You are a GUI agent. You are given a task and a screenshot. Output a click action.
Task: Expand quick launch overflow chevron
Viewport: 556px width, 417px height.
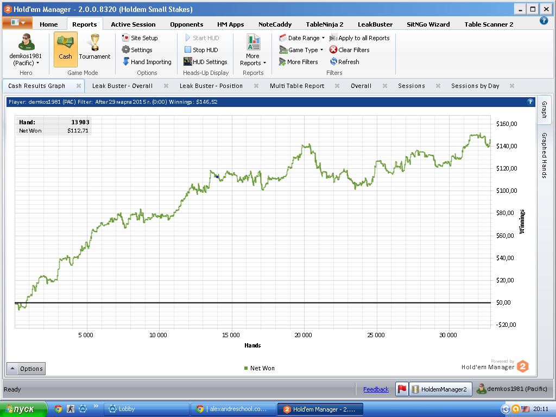96,406
